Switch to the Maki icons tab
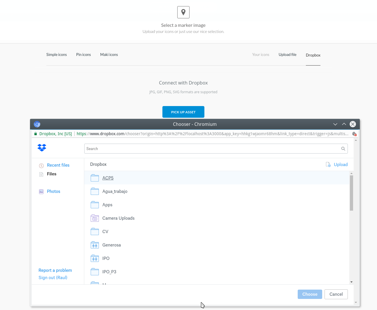The height and width of the screenshot is (310, 377). click(x=109, y=54)
